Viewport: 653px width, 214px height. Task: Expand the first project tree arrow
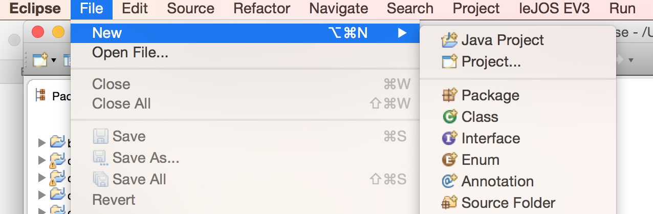[42, 142]
